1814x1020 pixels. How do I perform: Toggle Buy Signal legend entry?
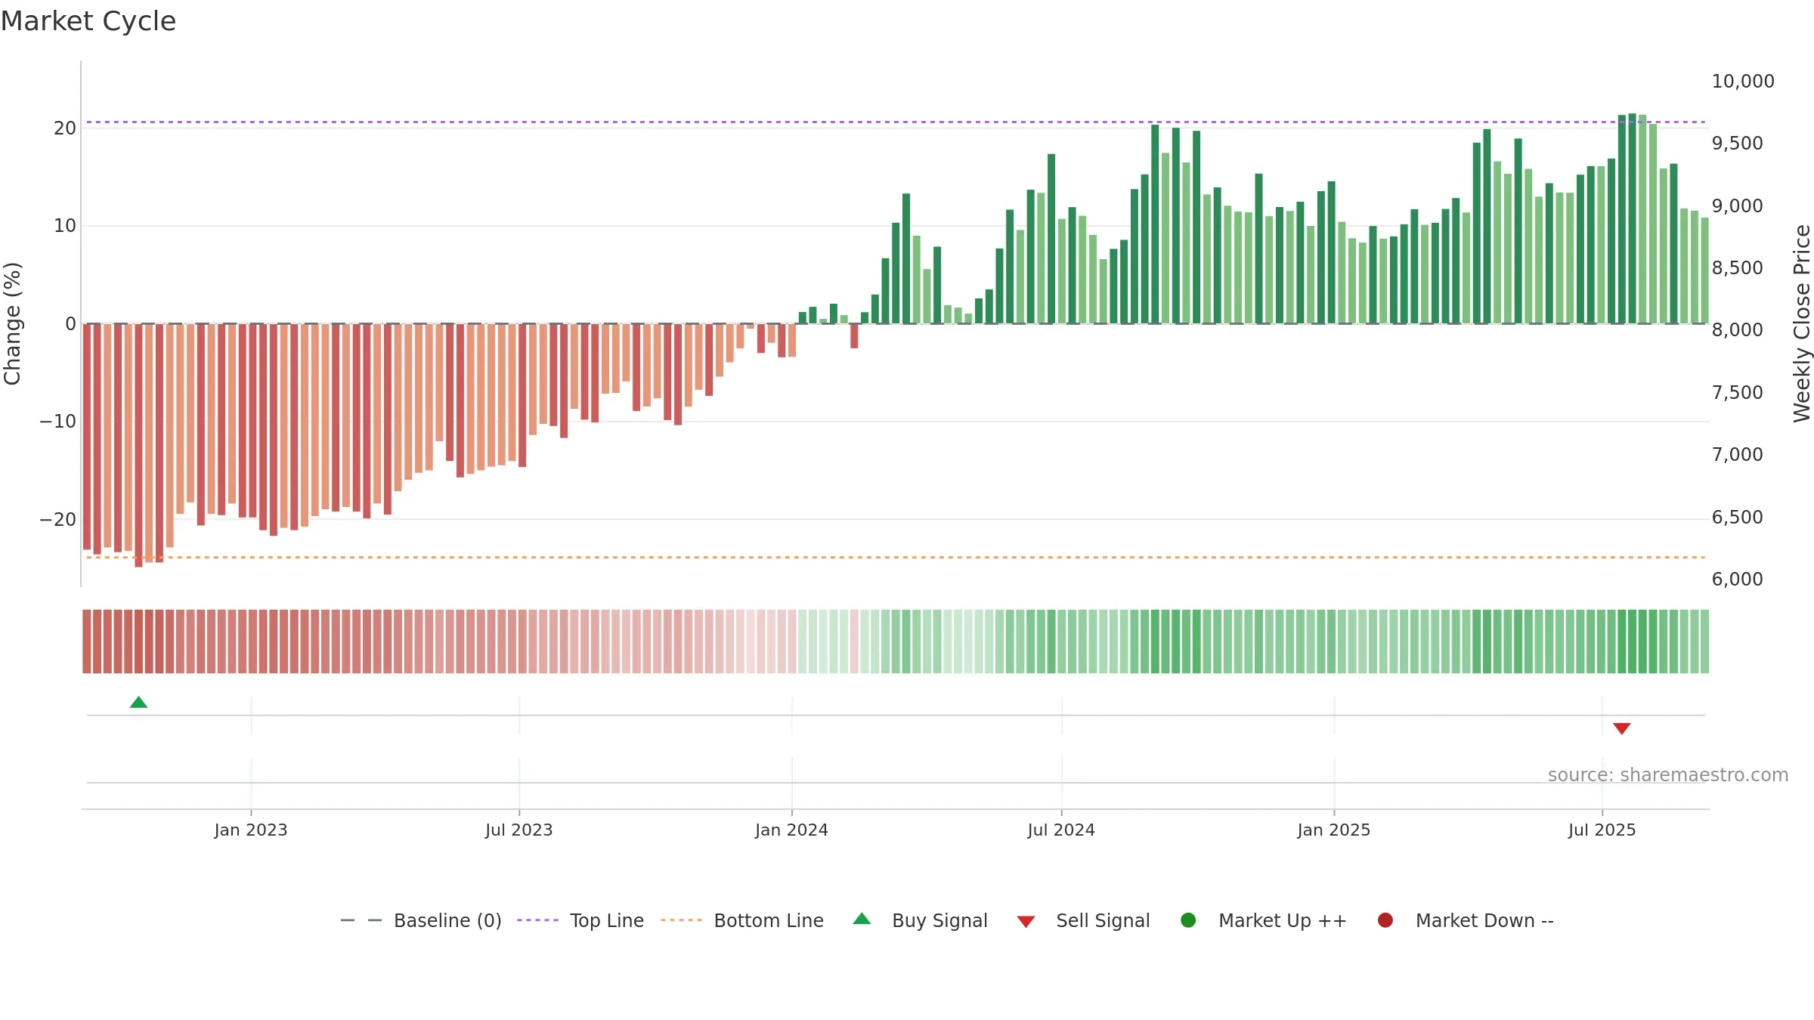click(920, 920)
